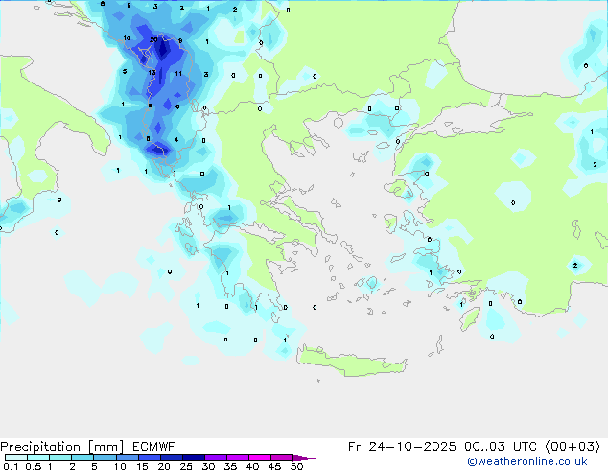Image resolution: width=608 pixels, height=470 pixels.
Task: Pick the 15–20 mm legend swatch
Action: (149, 458)
